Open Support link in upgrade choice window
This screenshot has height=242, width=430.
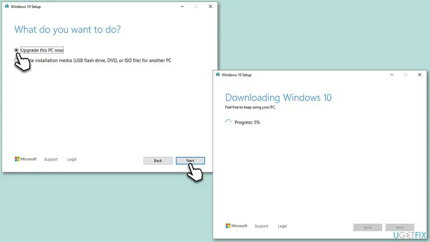click(x=51, y=159)
